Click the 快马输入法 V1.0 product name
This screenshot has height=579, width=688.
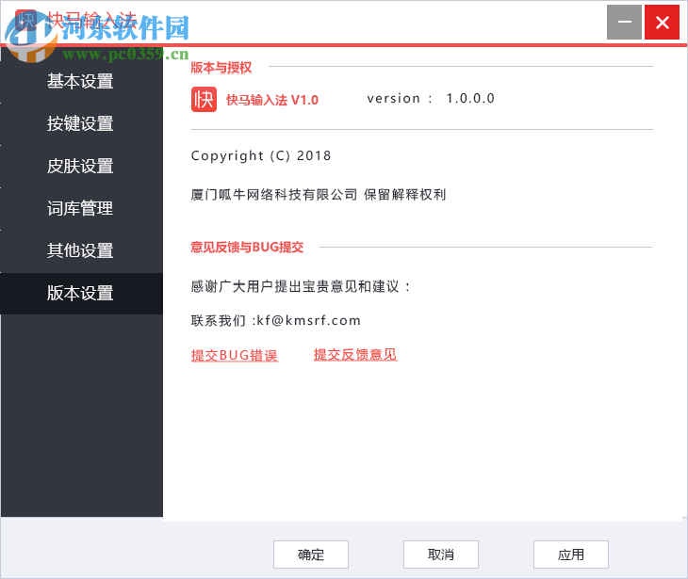272,100
